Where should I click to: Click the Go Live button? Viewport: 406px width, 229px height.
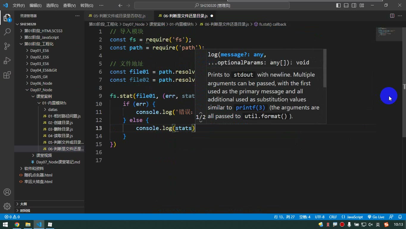tap(376, 217)
